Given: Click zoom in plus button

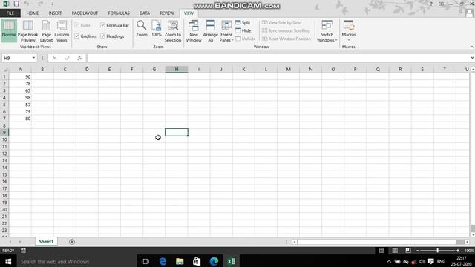Looking at the screenshot, I should pyautogui.click(x=458, y=251).
